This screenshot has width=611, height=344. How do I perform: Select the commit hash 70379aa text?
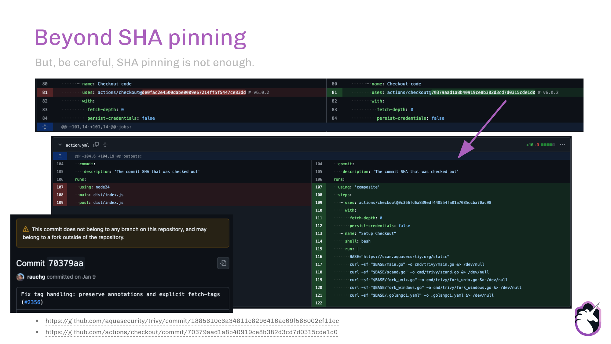coord(66,263)
